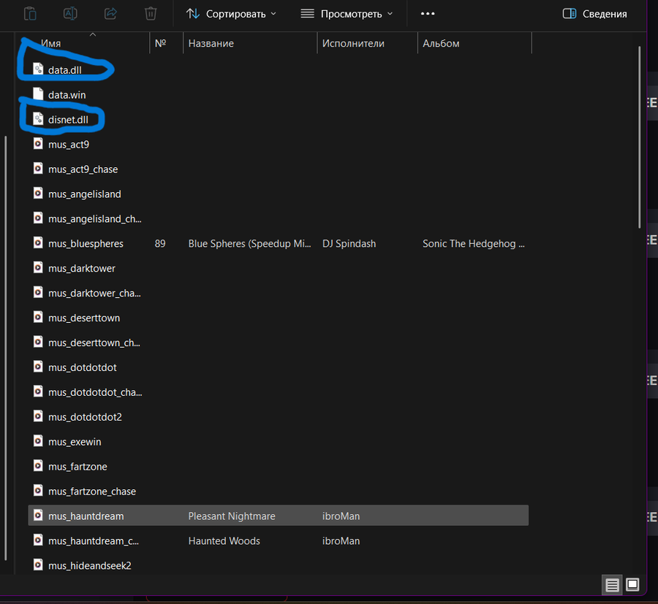Viewport: 658px width, 604px height.
Task: Click the Share icon in toolbar
Action: (x=110, y=13)
